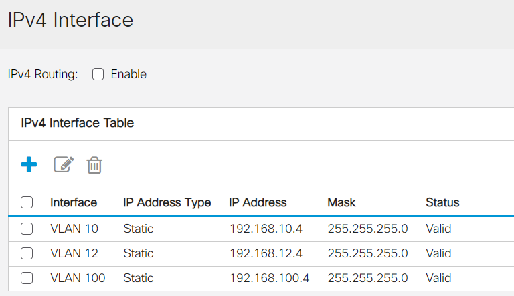Click the pencil edit icon

[64, 164]
